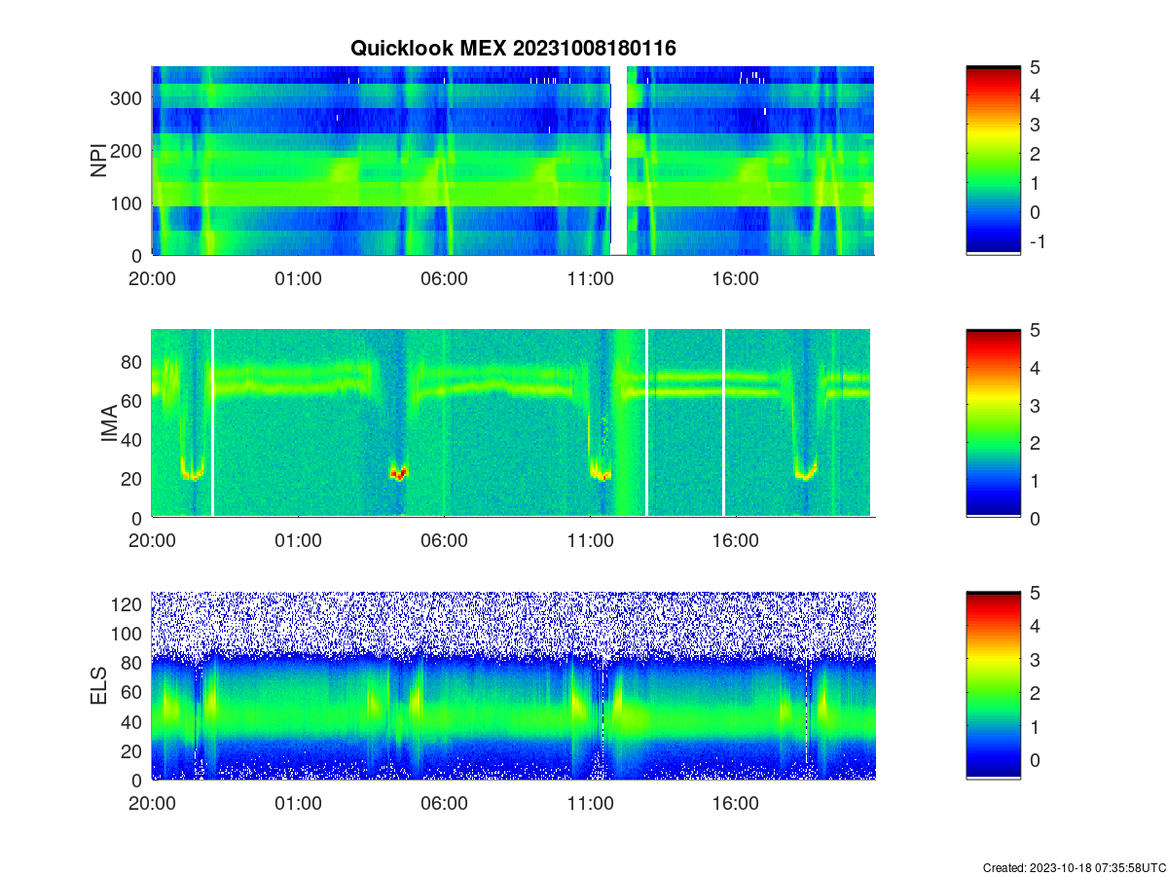Click the ELS panel colorbar
This screenshot has width=1168, height=876.
coord(993,686)
